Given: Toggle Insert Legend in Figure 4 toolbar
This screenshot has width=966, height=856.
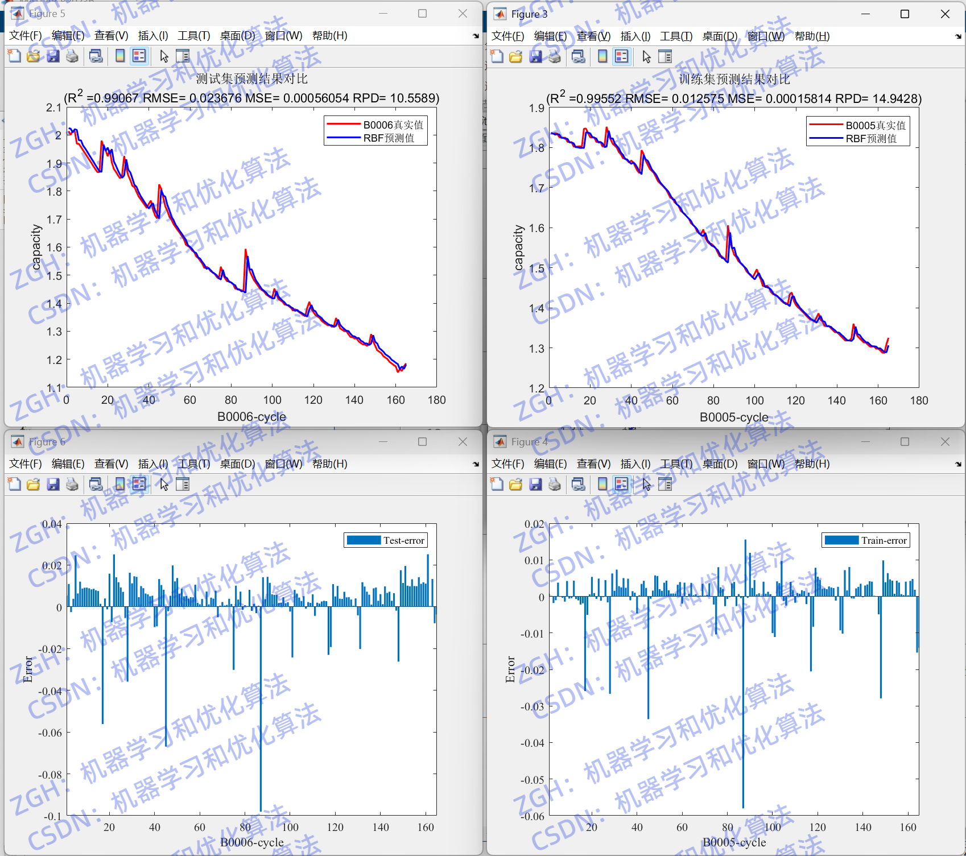Looking at the screenshot, I should (x=622, y=484).
